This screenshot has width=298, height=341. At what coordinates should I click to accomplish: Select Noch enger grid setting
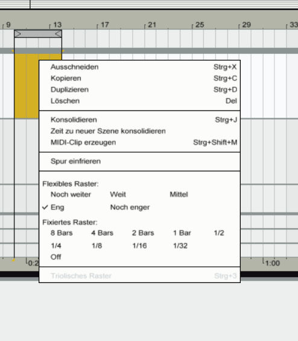[130, 207]
